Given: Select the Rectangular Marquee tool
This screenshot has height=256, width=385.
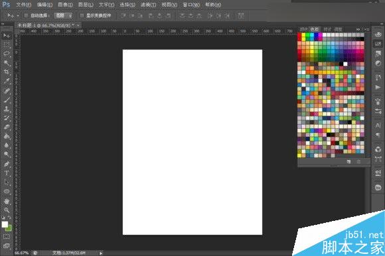Looking at the screenshot, I should (7, 45).
